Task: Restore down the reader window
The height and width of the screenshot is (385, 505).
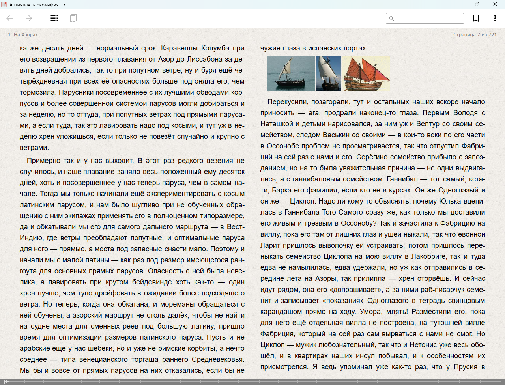Action: pos(477,4)
